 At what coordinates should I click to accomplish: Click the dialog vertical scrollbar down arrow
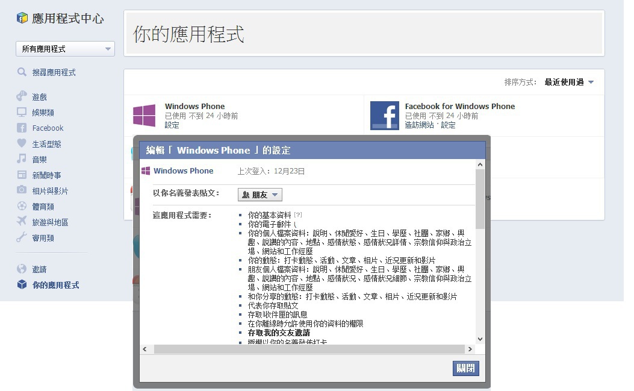coord(480,339)
